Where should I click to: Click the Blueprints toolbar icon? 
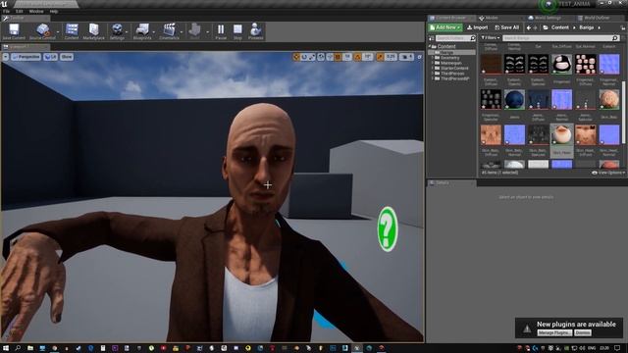[x=141, y=30]
